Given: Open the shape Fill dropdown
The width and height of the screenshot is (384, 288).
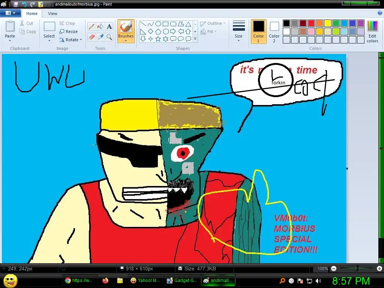Looking at the screenshot, I should [208, 31].
